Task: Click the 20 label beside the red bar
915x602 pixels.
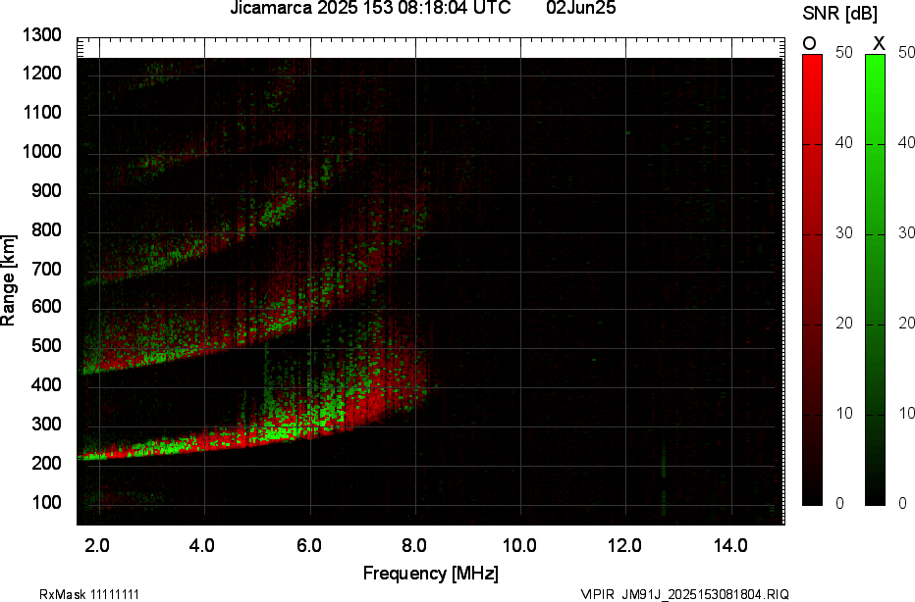Action: pos(843,324)
